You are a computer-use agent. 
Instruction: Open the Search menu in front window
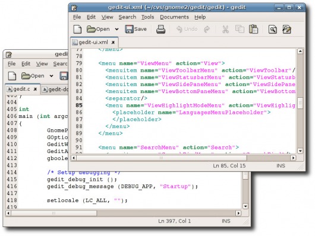127,17
